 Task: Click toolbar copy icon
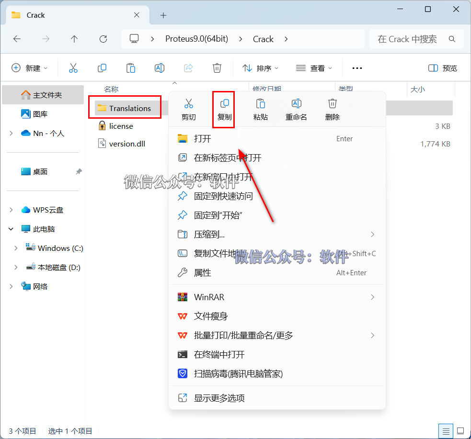pos(102,68)
